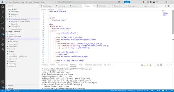Open the Selection menu

click(16, 2)
